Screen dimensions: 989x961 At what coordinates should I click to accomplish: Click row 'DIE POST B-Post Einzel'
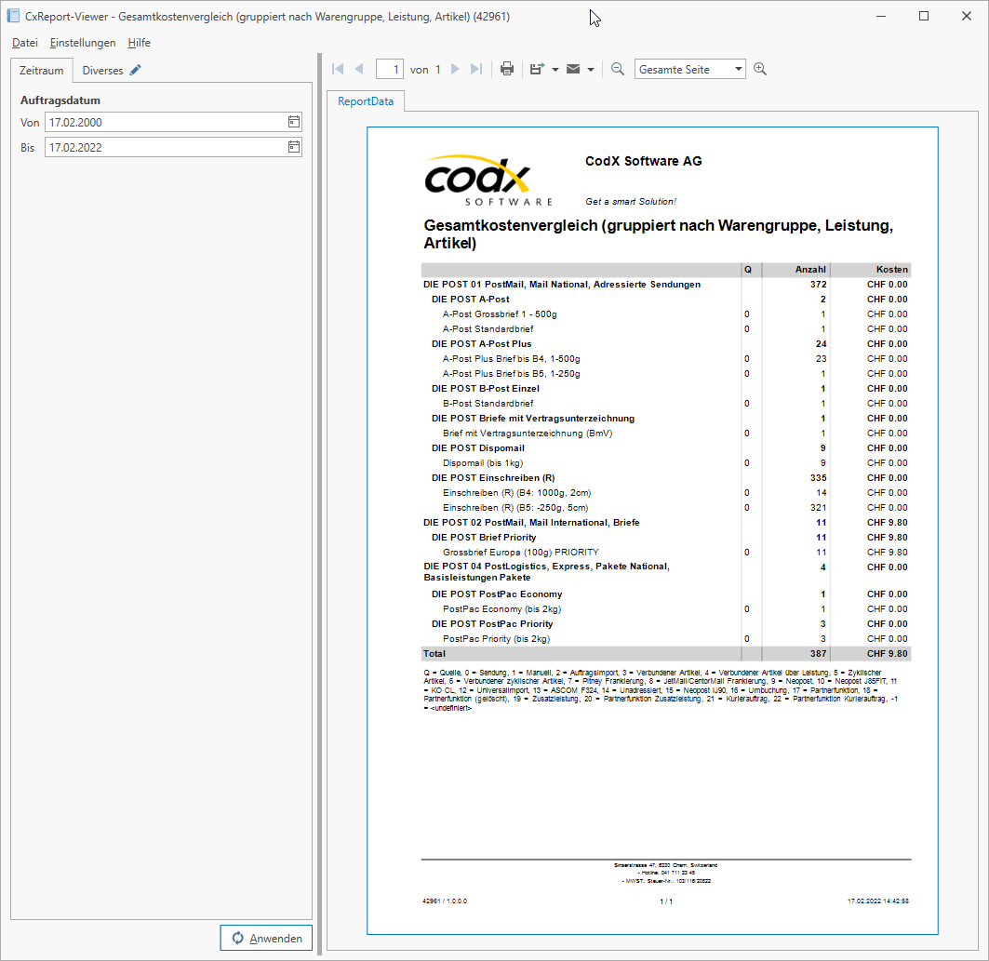[x=666, y=389]
